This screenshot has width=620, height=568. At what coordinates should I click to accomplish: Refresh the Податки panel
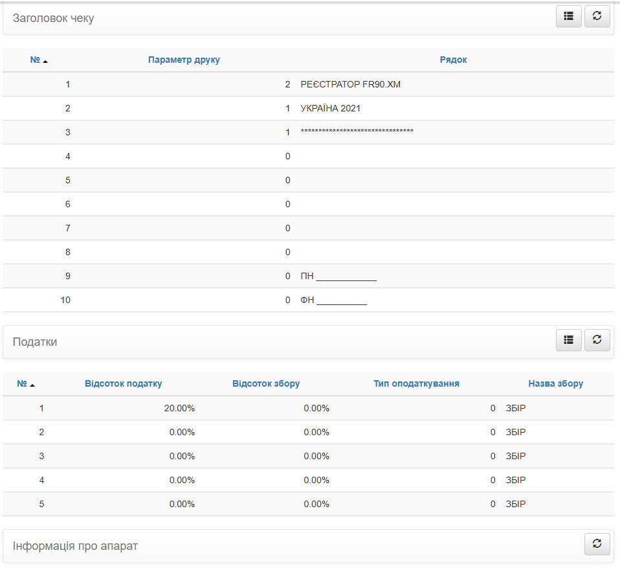pyautogui.click(x=597, y=340)
